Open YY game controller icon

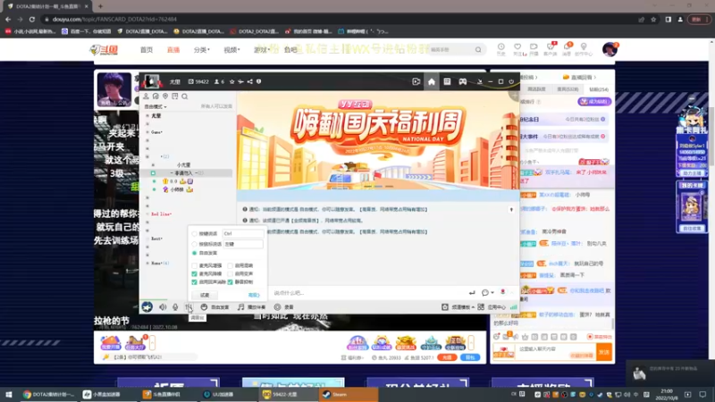tap(462, 81)
